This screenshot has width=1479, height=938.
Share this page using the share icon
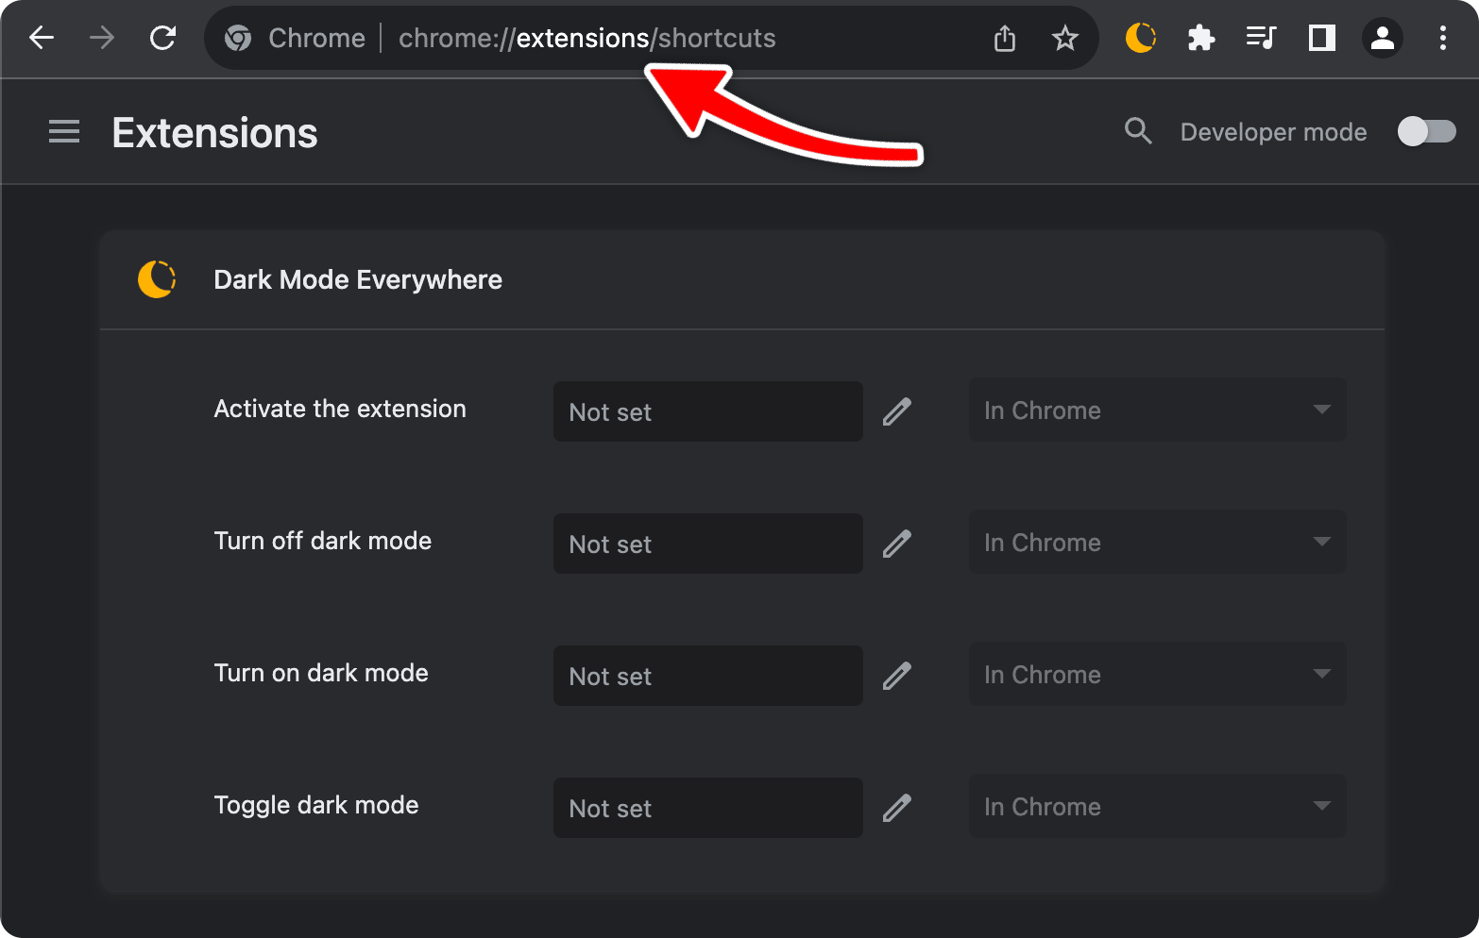[x=1005, y=38]
